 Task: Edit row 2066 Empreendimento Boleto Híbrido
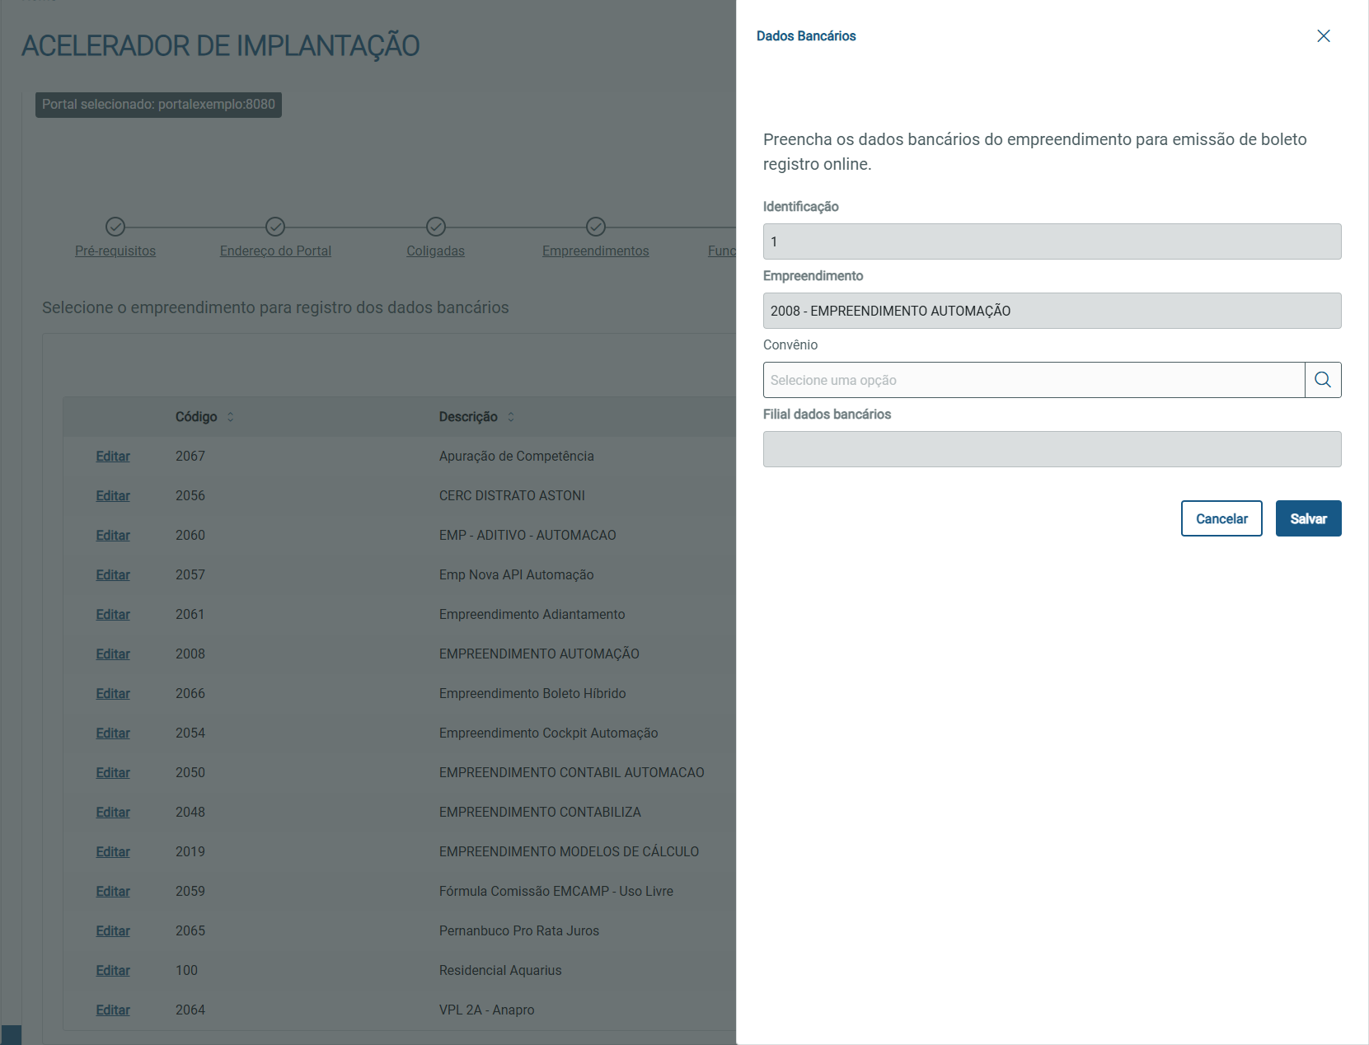[x=113, y=694]
